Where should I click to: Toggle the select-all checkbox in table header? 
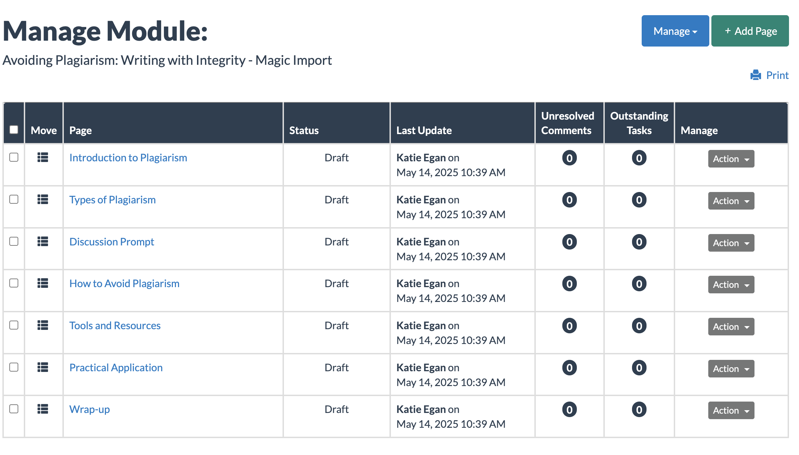point(14,130)
